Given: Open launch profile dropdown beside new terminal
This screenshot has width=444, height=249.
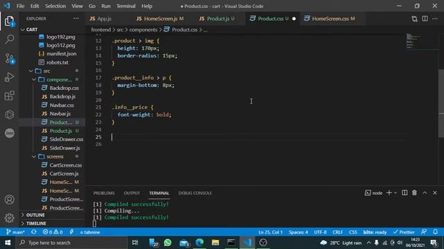Looking at the screenshot, I should tap(395, 193).
